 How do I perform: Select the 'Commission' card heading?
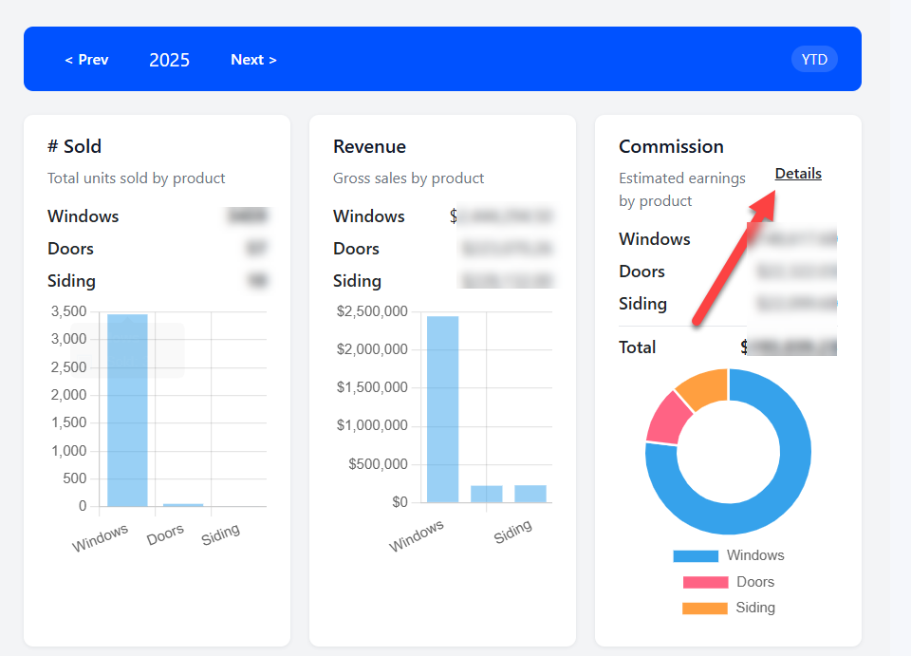pos(671,146)
